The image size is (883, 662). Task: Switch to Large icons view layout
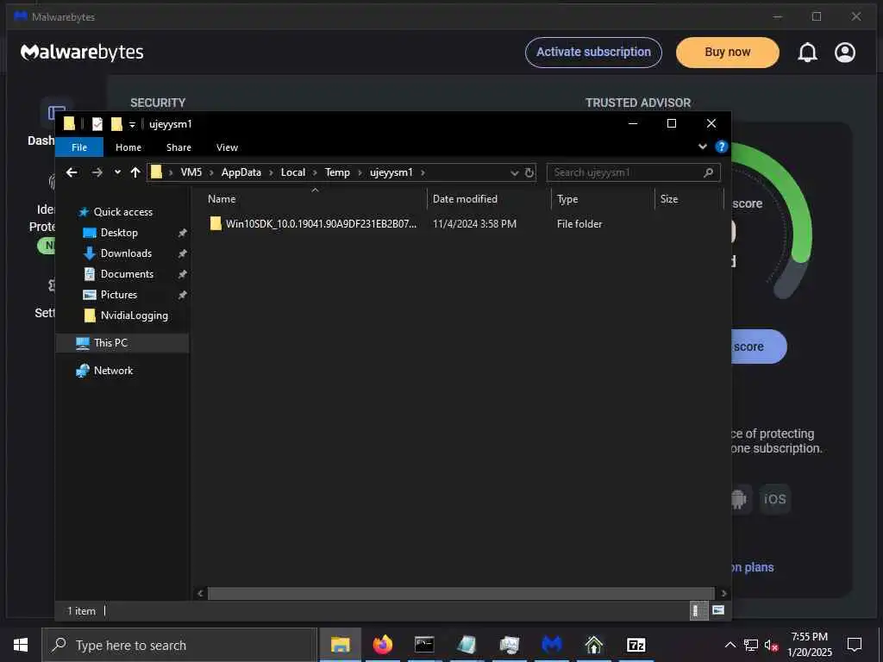pyautogui.click(x=717, y=610)
